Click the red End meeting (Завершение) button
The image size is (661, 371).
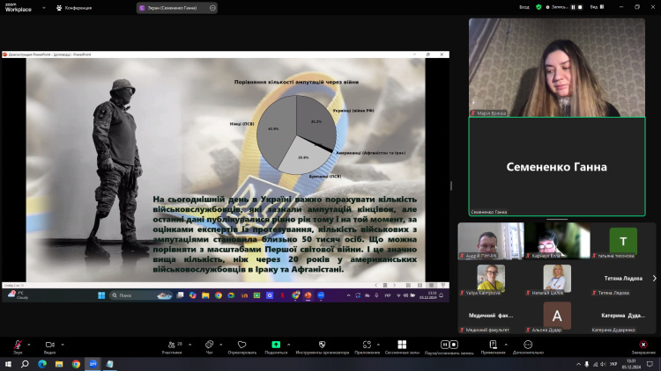(x=642, y=345)
